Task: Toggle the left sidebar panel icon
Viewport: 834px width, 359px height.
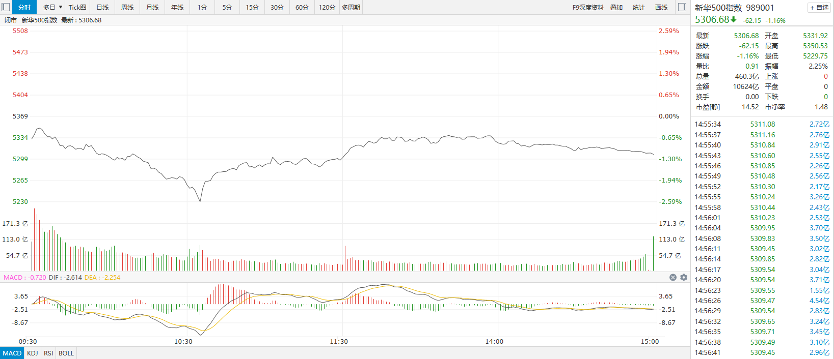Action: 6,7
